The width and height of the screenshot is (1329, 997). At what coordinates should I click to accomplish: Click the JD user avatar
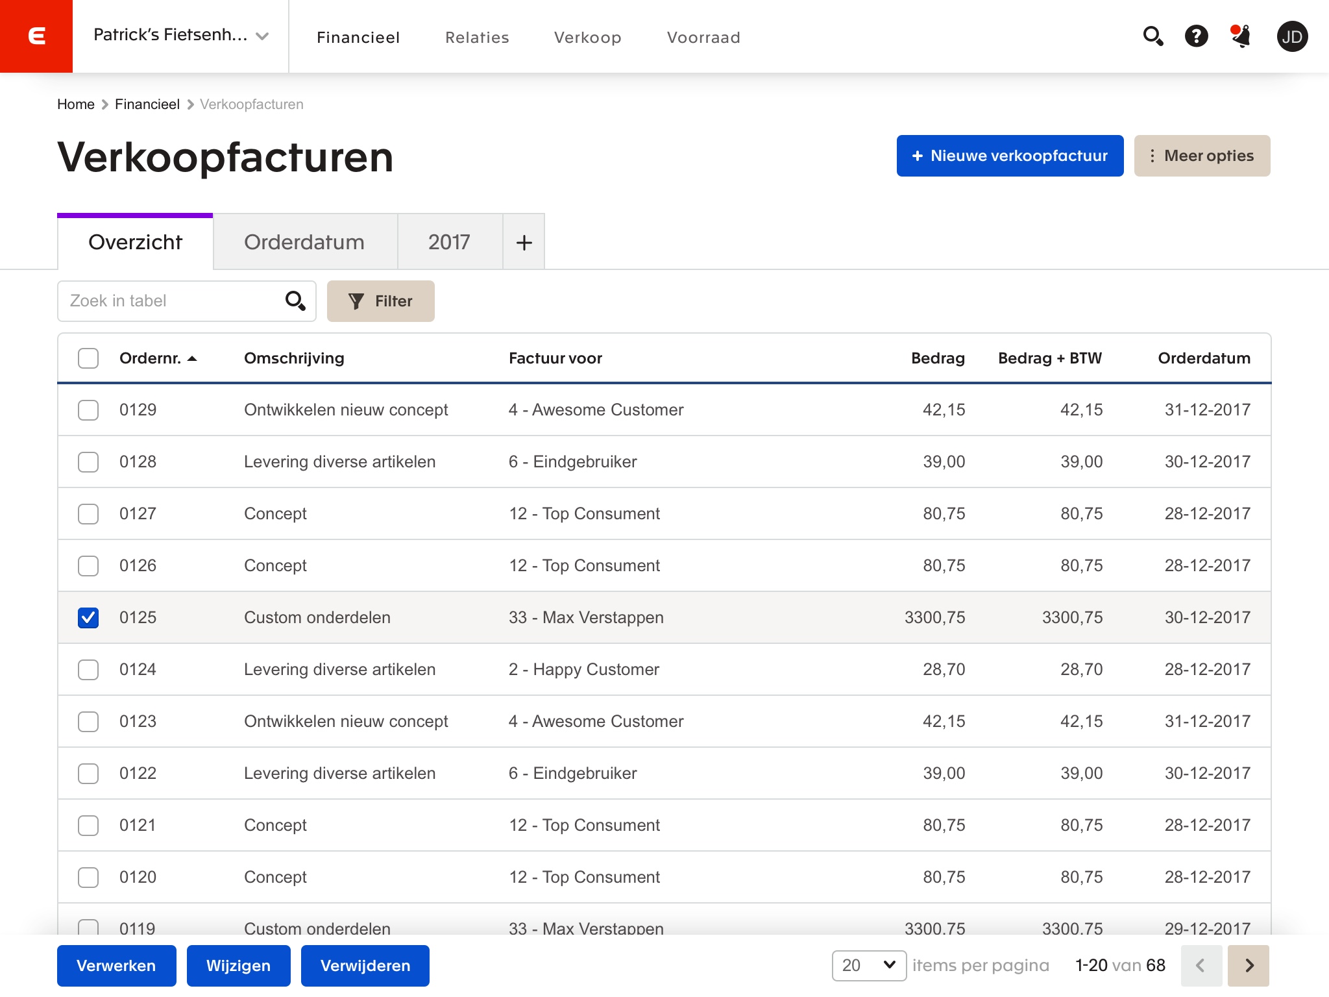(x=1293, y=37)
